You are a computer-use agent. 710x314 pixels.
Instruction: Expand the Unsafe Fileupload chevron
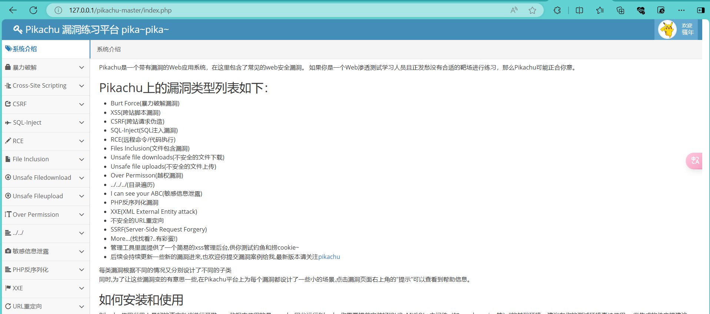coord(81,196)
